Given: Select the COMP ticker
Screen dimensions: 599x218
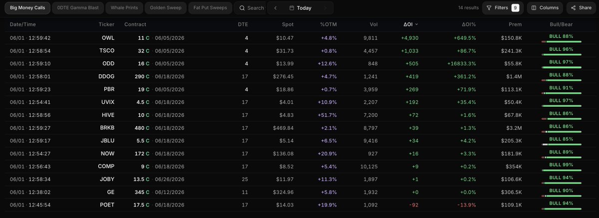Looking at the screenshot, I should pyautogui.click(x=106, y=166).
